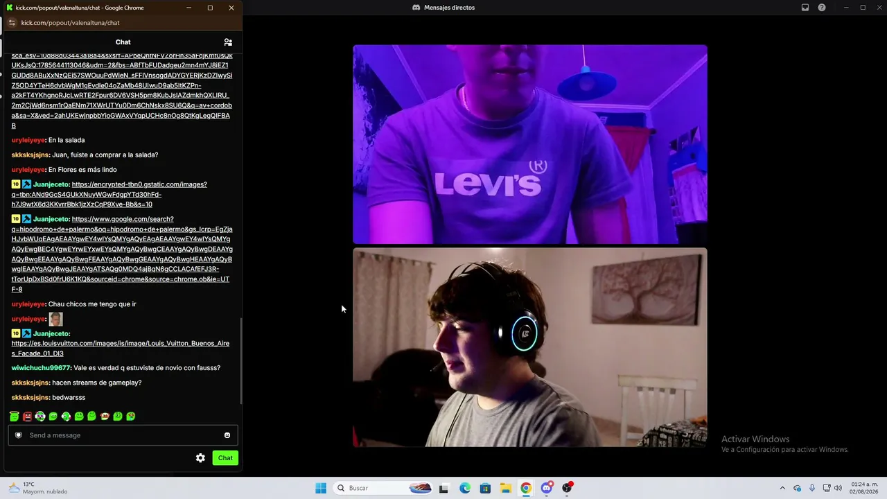887x499 pixels.
Task: Focus the 'Send a message' input field
Action: (123, 435)
